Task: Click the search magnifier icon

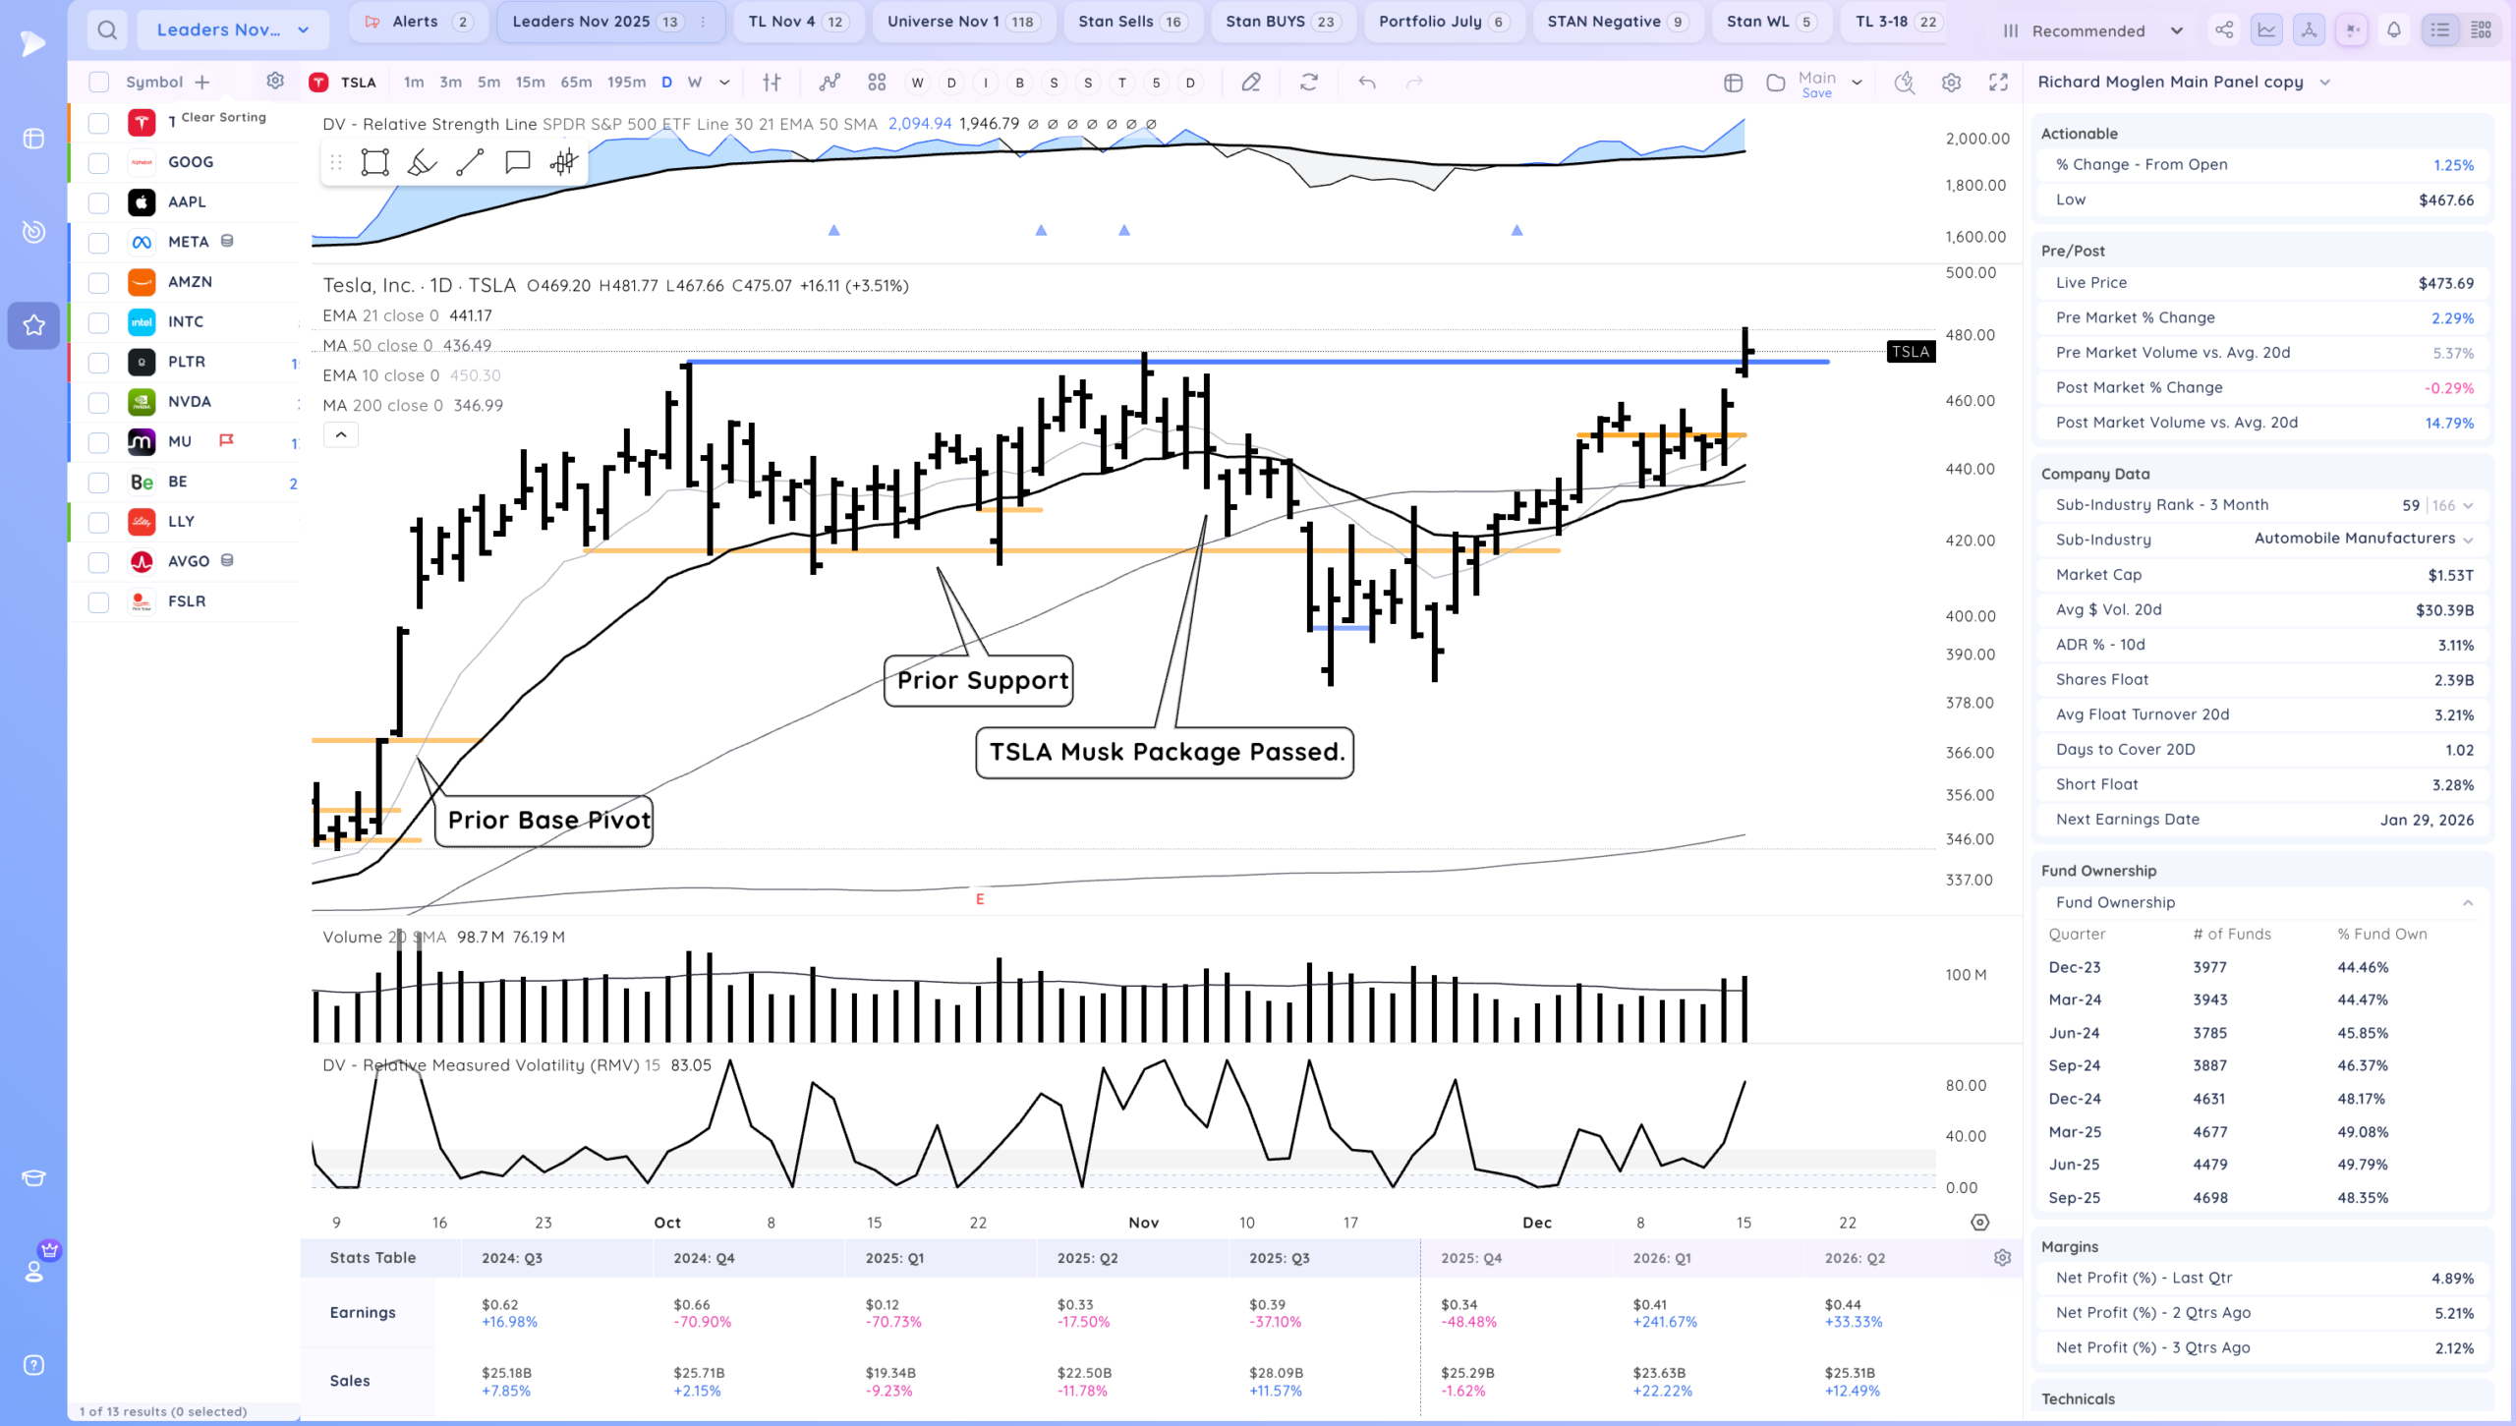Action: [x=107, y=29]
